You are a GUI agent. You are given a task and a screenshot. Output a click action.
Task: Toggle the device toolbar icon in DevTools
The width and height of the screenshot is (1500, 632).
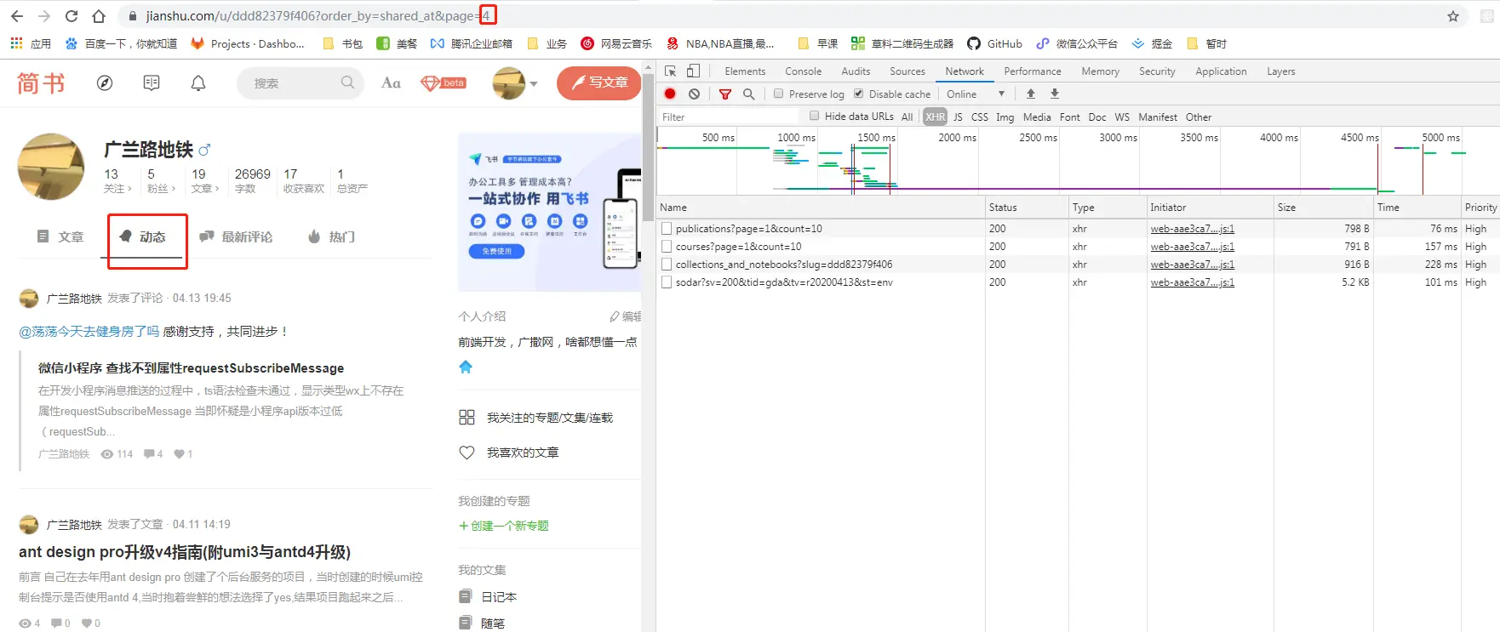(694, 71)
